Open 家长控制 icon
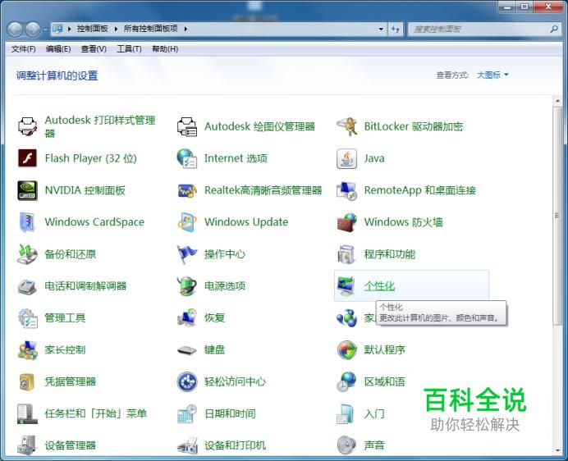 pyautogui.click(x=28, y=349)
